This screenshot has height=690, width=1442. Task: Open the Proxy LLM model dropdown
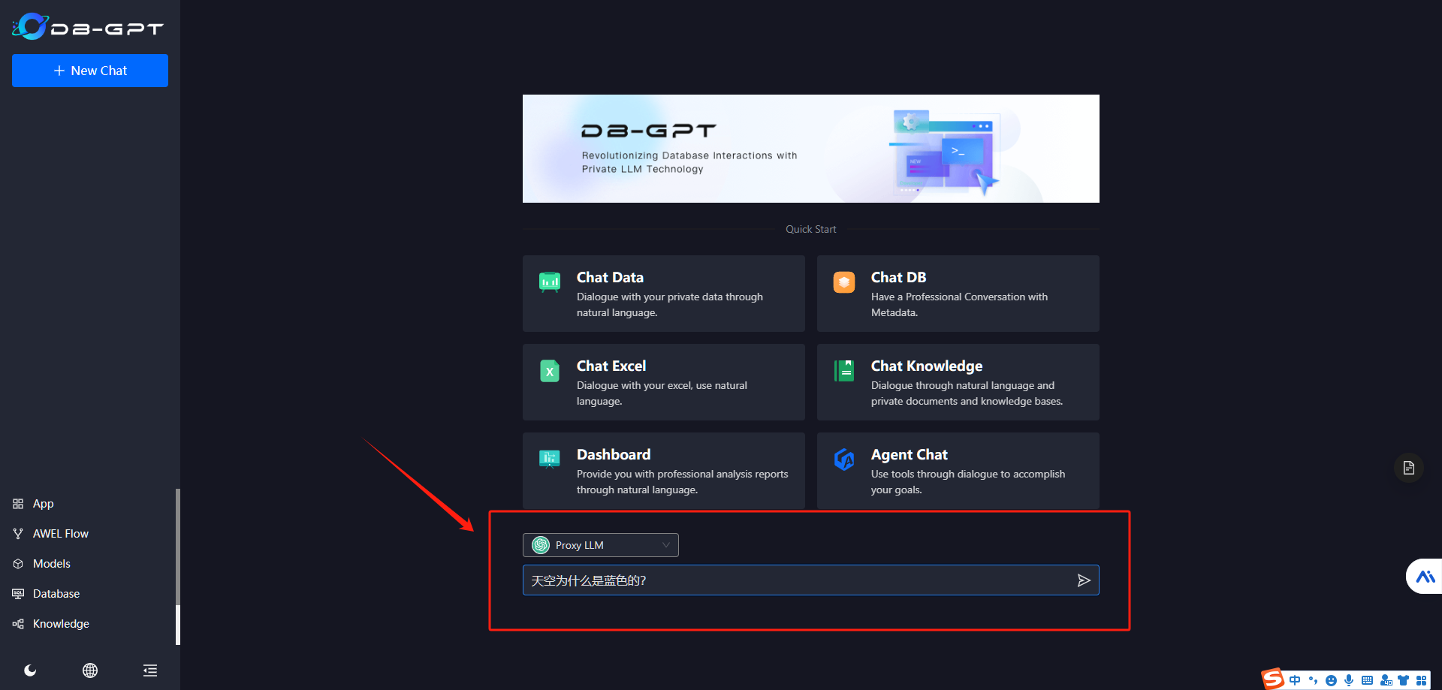(601, 545)
